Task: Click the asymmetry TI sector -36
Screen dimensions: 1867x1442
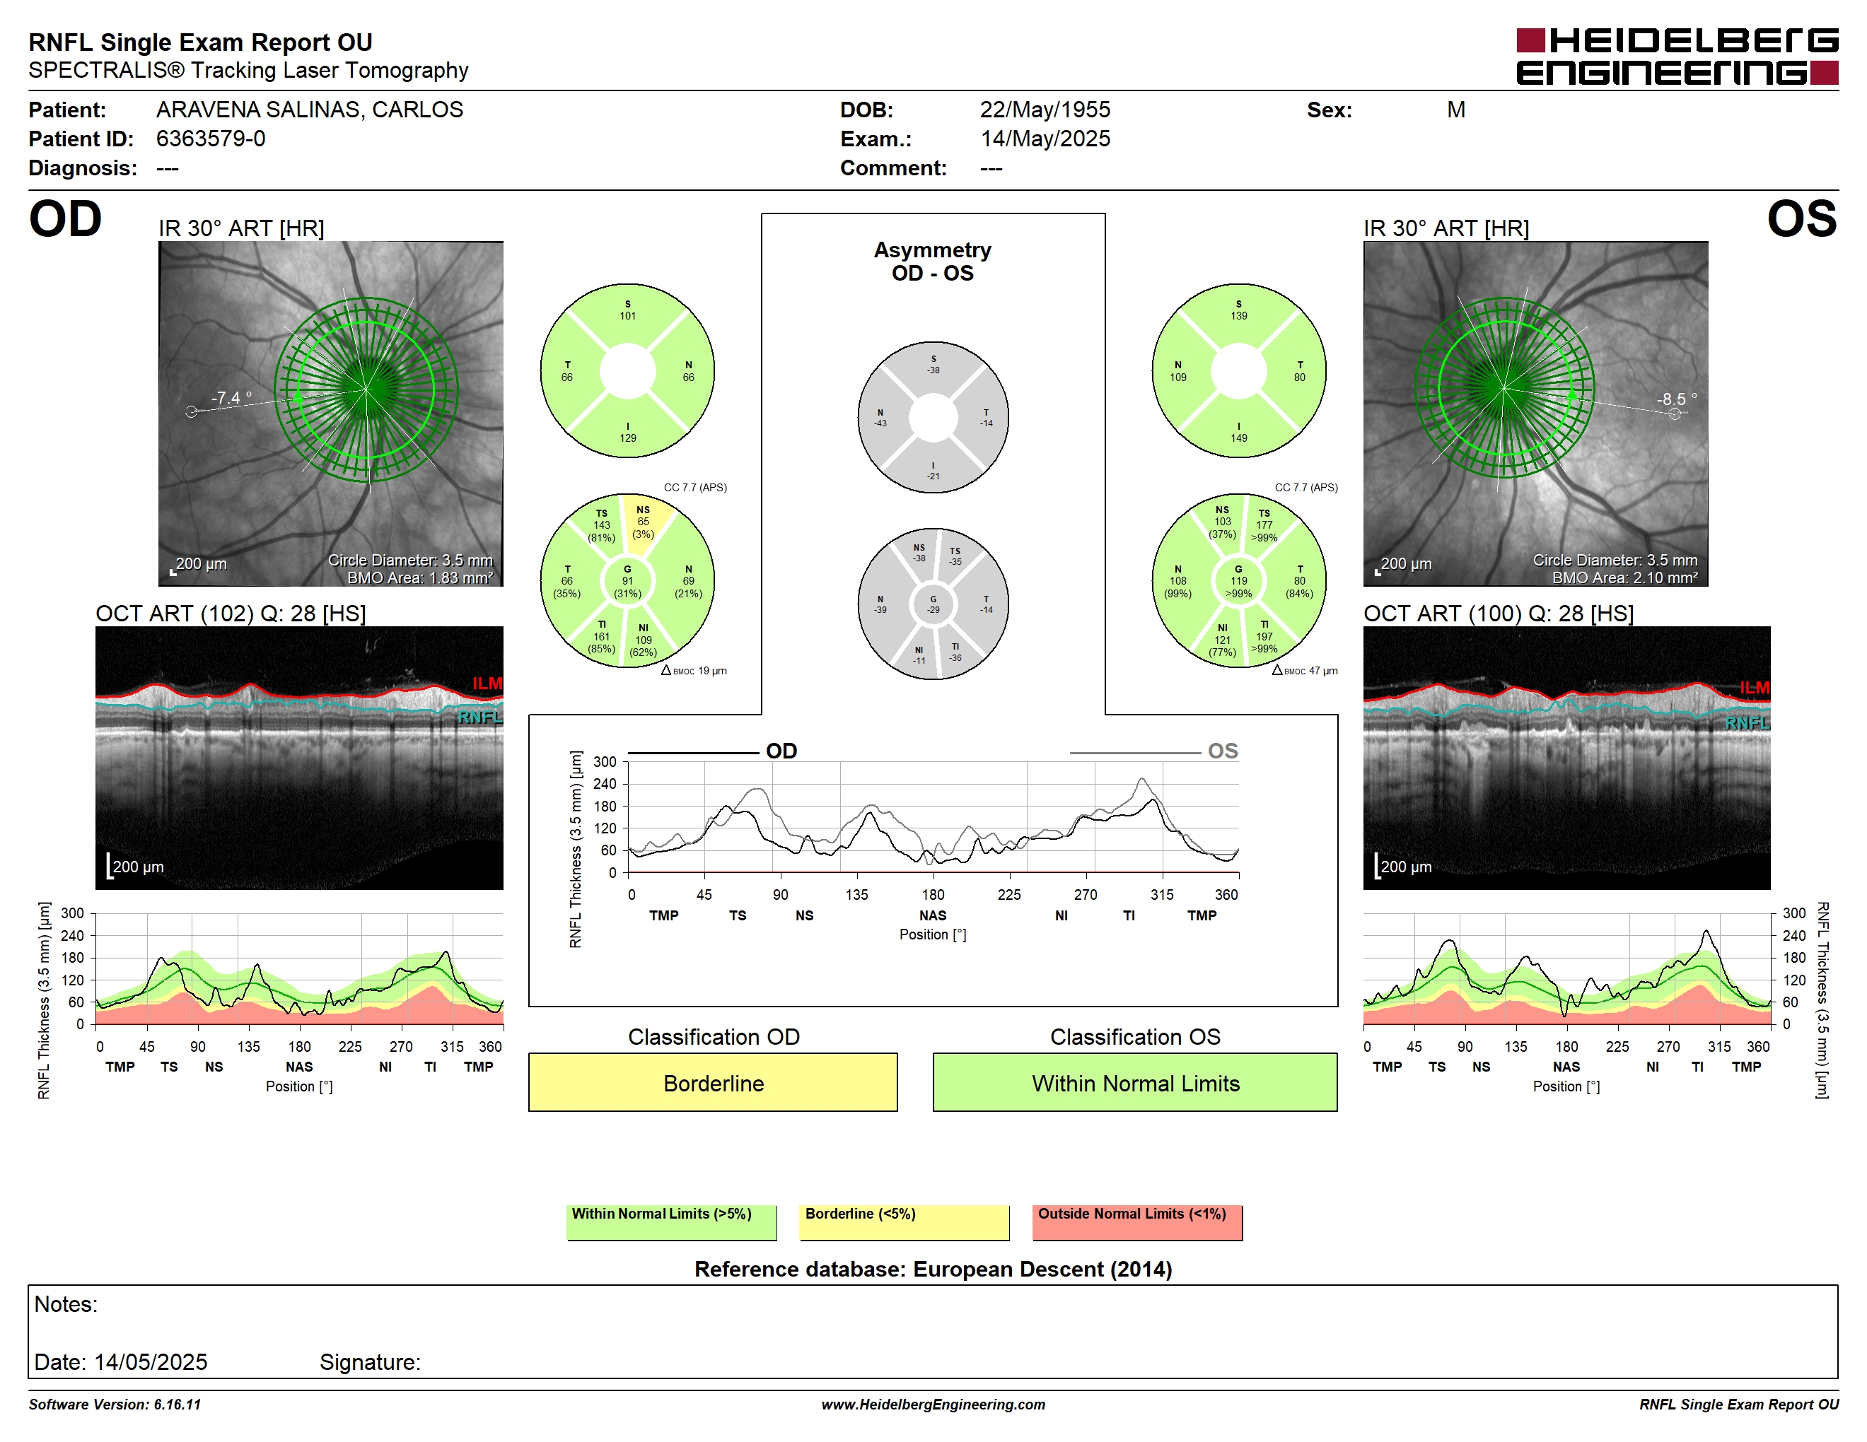Action: point(955,652)
